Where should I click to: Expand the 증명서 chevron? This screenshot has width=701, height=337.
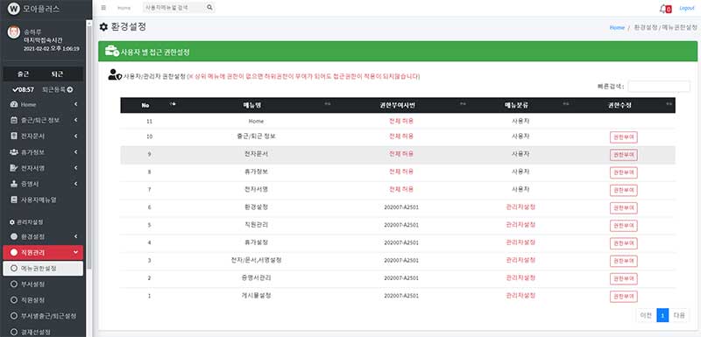76,184
